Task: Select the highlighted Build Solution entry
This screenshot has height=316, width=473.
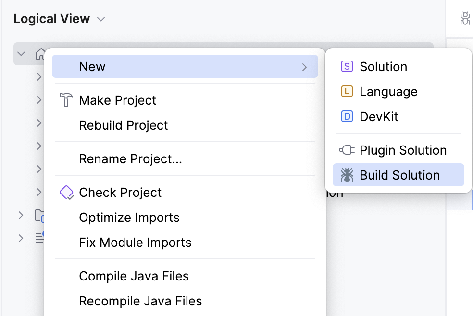Action: pos(398,175)
